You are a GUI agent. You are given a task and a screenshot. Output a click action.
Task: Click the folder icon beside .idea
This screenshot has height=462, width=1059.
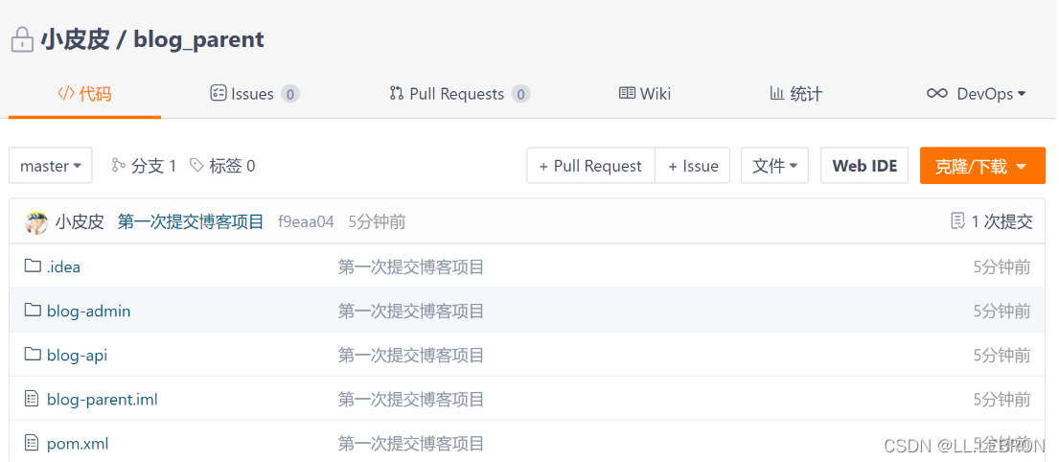pos(33,266)
